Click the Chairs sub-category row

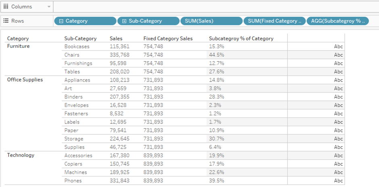(x=72, y=55)
